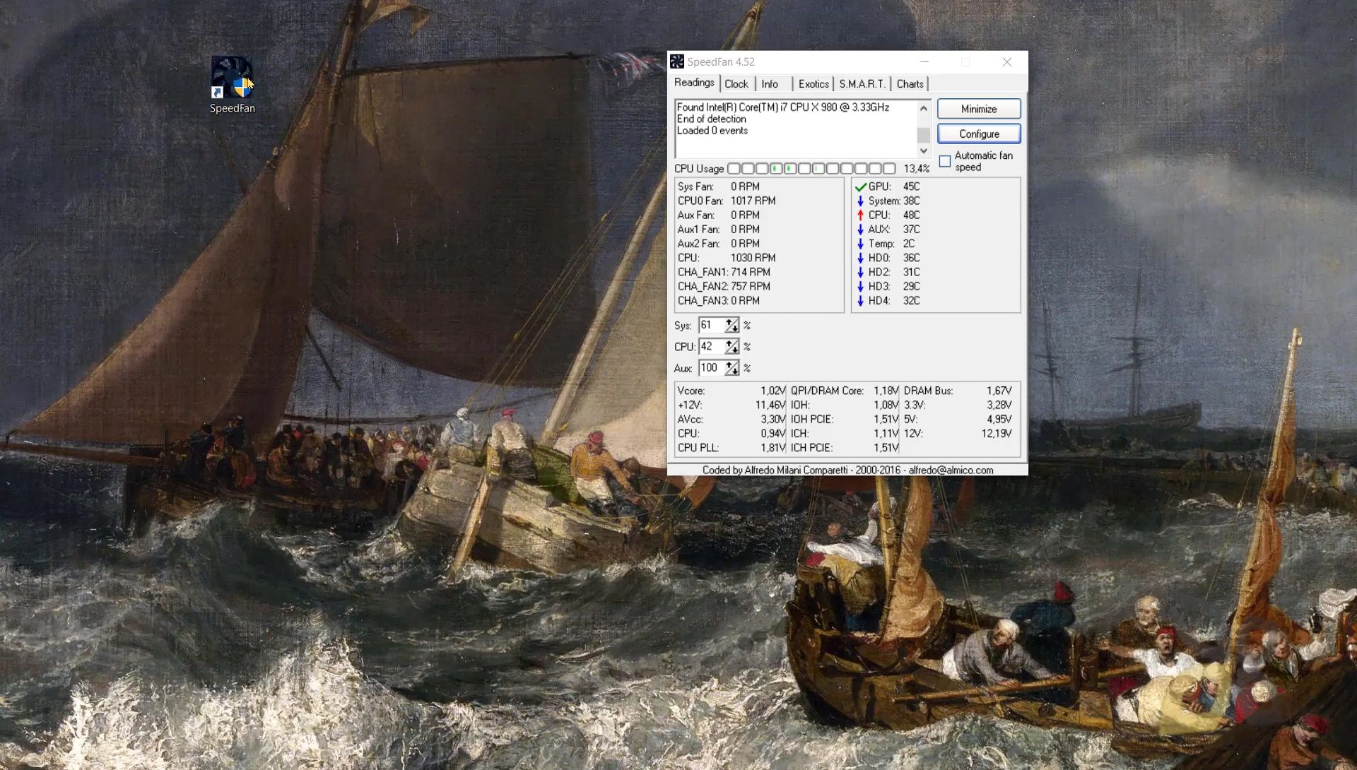The width and height of the screenshot is (1357, 770).
Task: Click the +12V 11,46V voltage reading
Action: pos(732,405)
